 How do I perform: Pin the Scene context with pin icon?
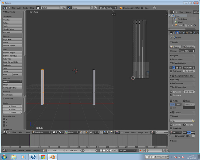pos(171,37)
